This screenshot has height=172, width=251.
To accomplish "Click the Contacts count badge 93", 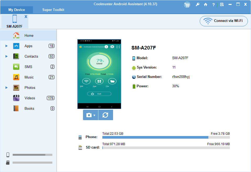I will [x=52, y=56].
